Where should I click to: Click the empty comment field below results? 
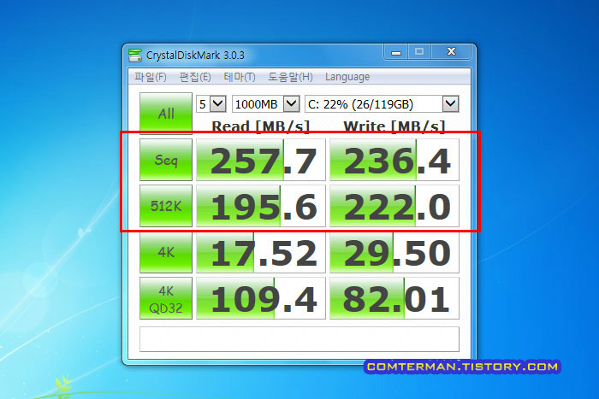pyautogui.click(x=299, y=339)
